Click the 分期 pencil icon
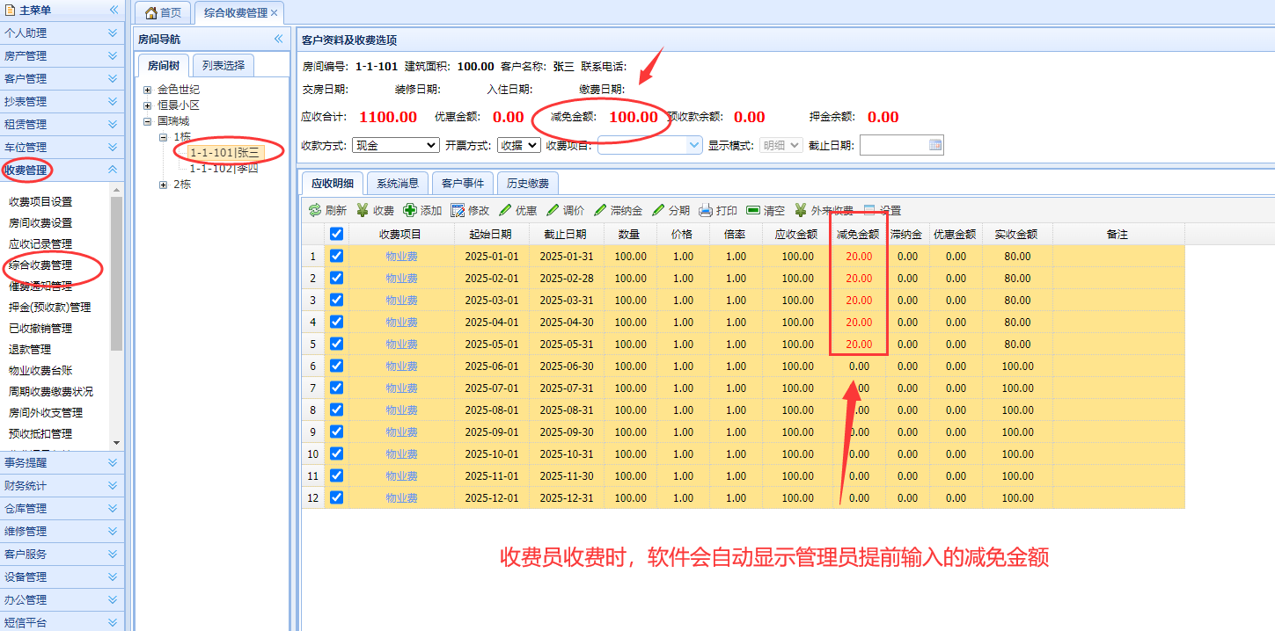 (658, 211)
